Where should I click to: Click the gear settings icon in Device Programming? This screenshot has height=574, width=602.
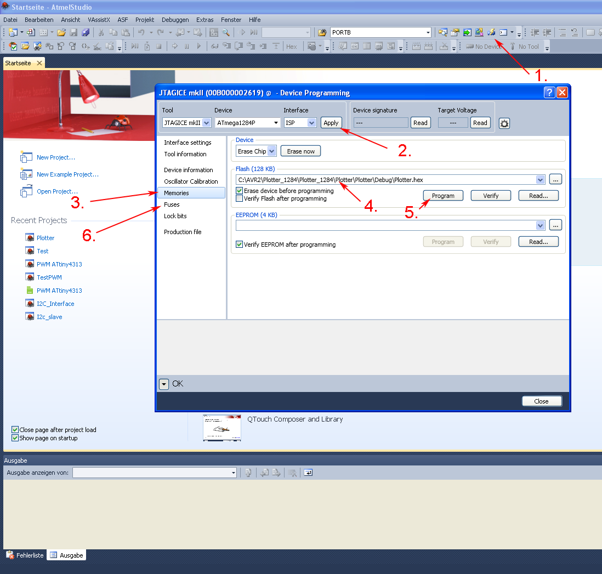(x=504, y=123)
